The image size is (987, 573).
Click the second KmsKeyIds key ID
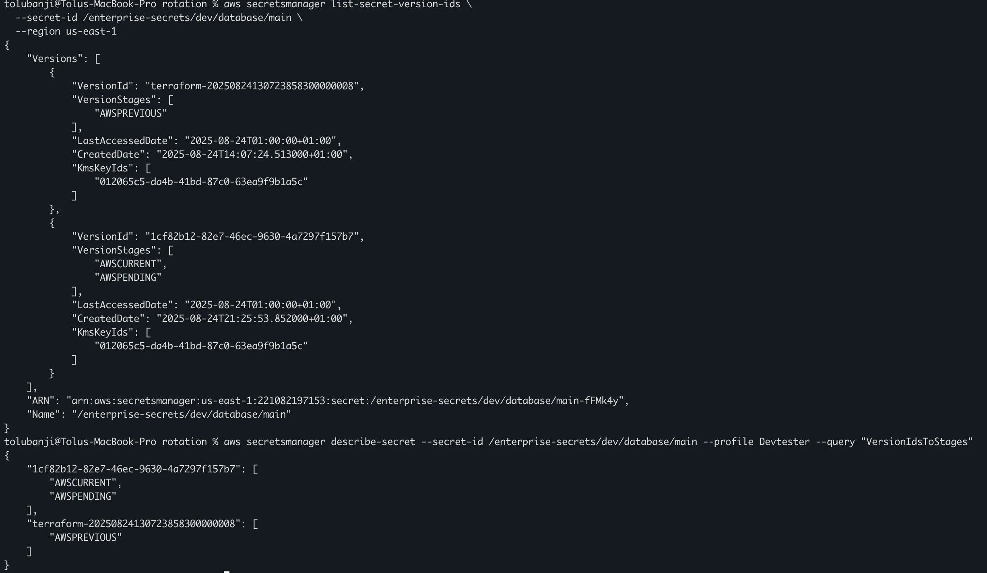tap(201, 346)
